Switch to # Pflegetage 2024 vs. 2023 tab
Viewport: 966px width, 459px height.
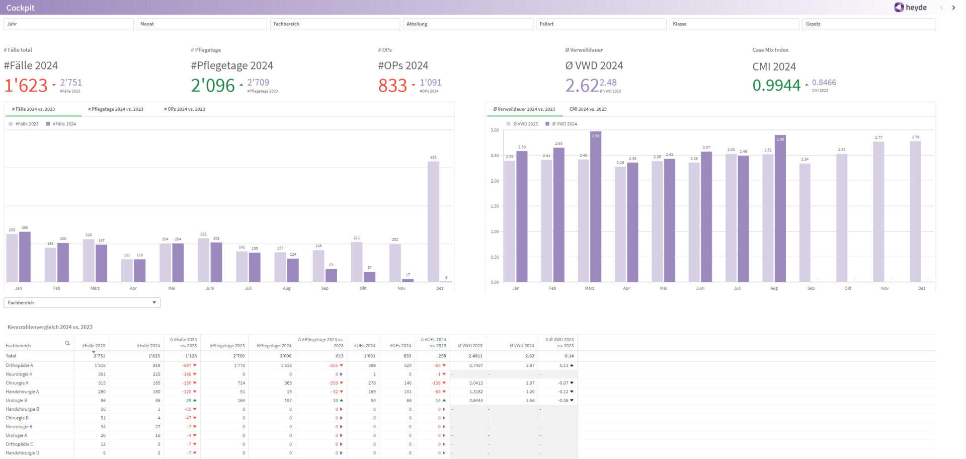pos(116,109)
